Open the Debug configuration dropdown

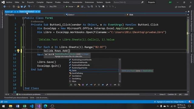click(43, 7)
